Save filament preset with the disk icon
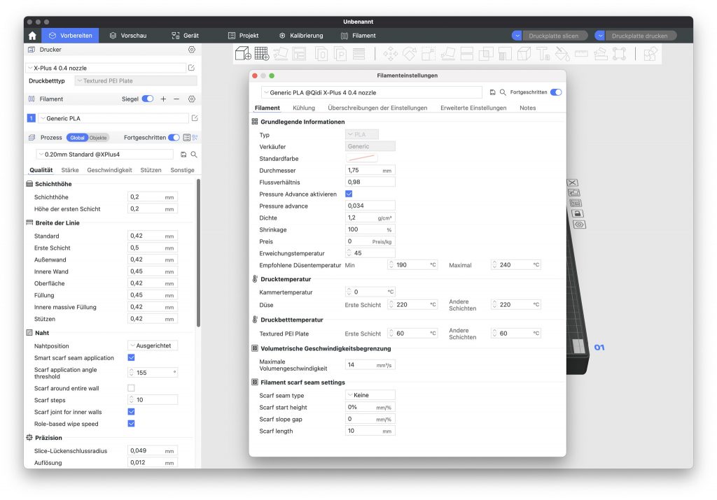The image size is (717, 500). click(493, 92)
